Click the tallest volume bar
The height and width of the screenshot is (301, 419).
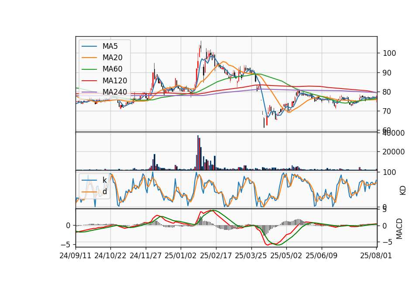coord(198,153)
